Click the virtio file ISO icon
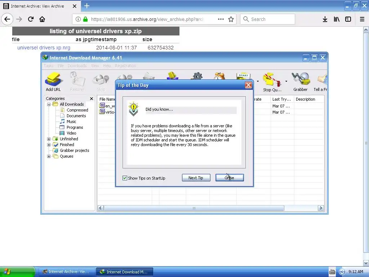 coord(102,112)
